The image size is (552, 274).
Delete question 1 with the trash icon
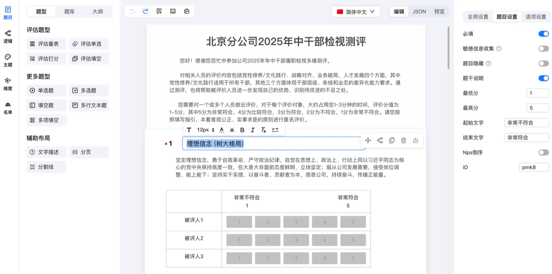403,140
